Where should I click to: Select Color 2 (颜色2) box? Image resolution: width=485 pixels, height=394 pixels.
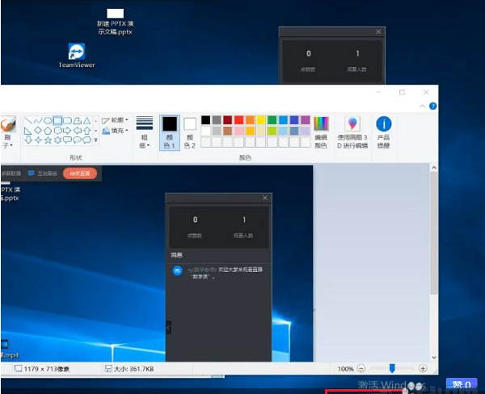(x=190, y=131)
